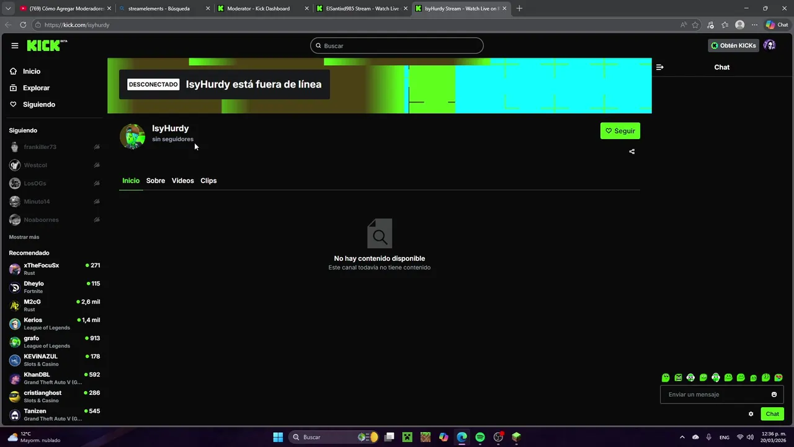The width and height of the screenshot is (794, 447).
Task: Open recommended channel M2cG
Action: (x=55, y=305)
